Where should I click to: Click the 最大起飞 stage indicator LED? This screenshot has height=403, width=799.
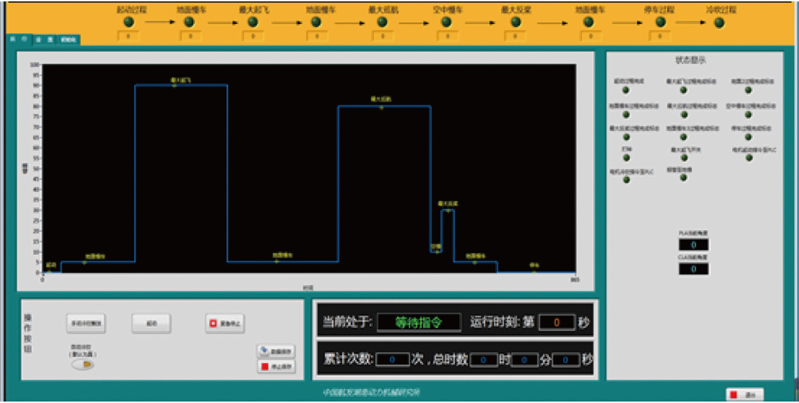point(253,22)
